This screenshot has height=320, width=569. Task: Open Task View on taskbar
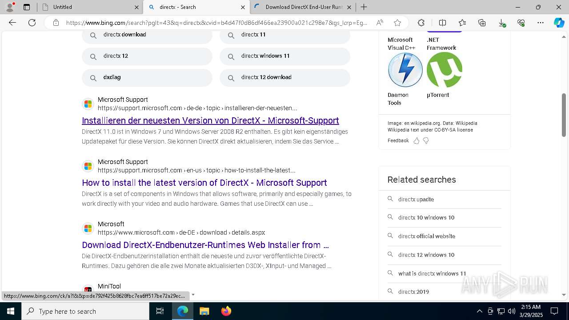(160, 311)
